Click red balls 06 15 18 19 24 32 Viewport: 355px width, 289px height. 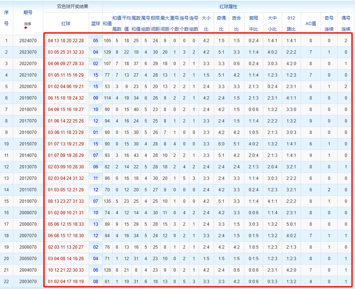tap(66, 98)
